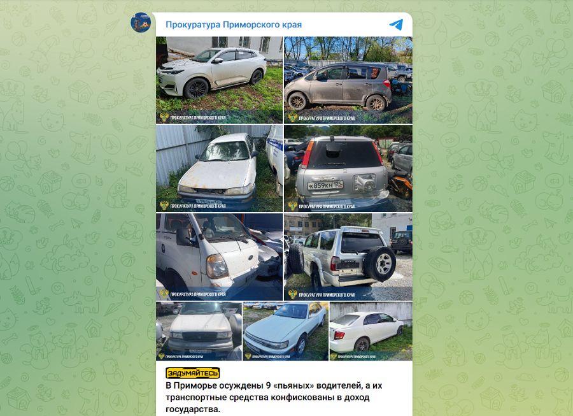Image resolution: width=573 pixels, height=416 pixels.
Task: Click the emblem watermark on truck photo
Action: tap(164, 294)
